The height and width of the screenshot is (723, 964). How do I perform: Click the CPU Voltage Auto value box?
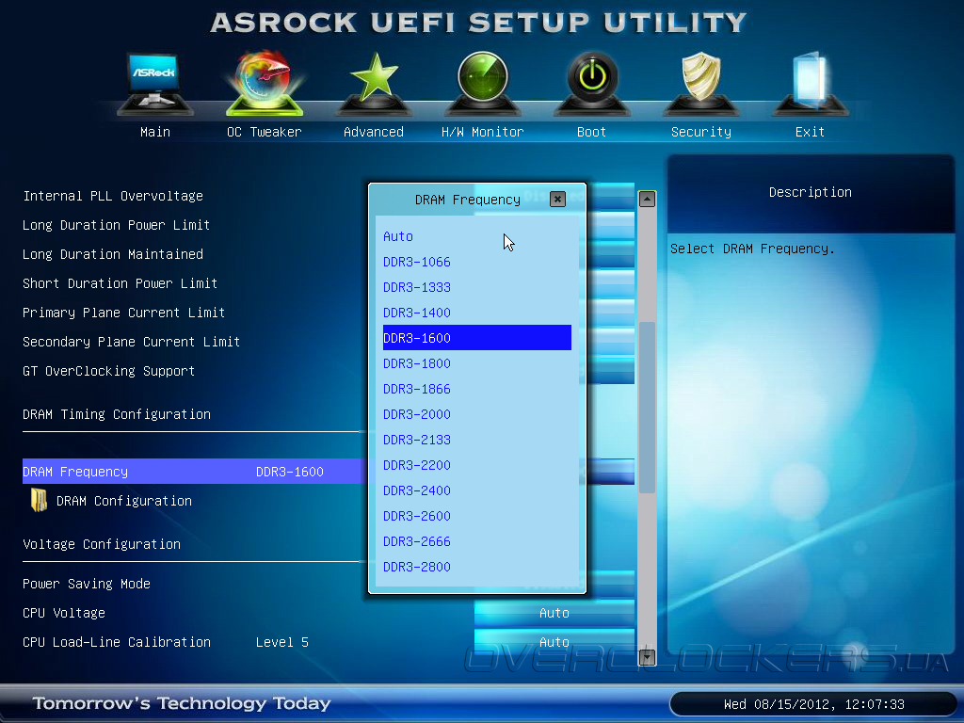[554, 613]
